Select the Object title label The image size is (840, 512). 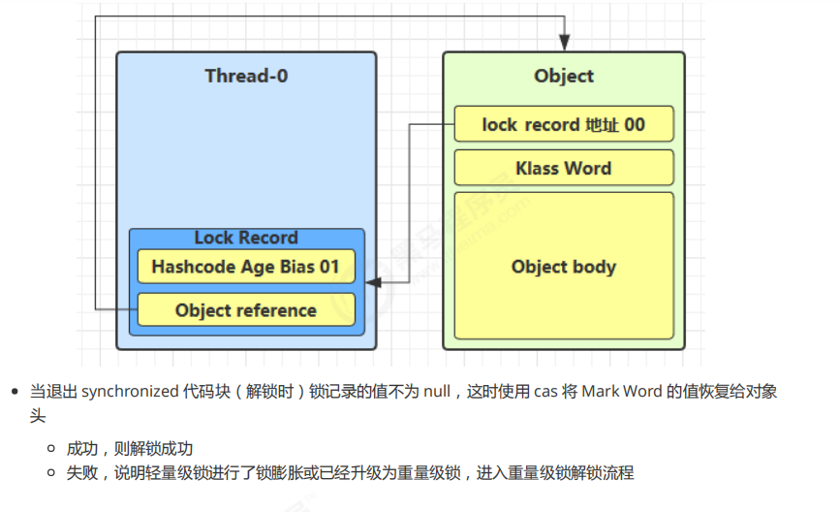564,76
